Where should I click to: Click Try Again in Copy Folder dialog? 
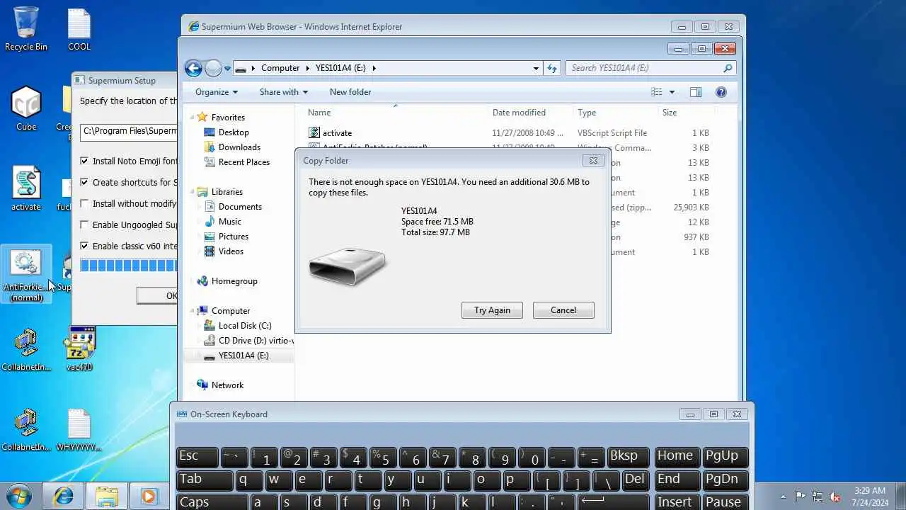(492, 310)
